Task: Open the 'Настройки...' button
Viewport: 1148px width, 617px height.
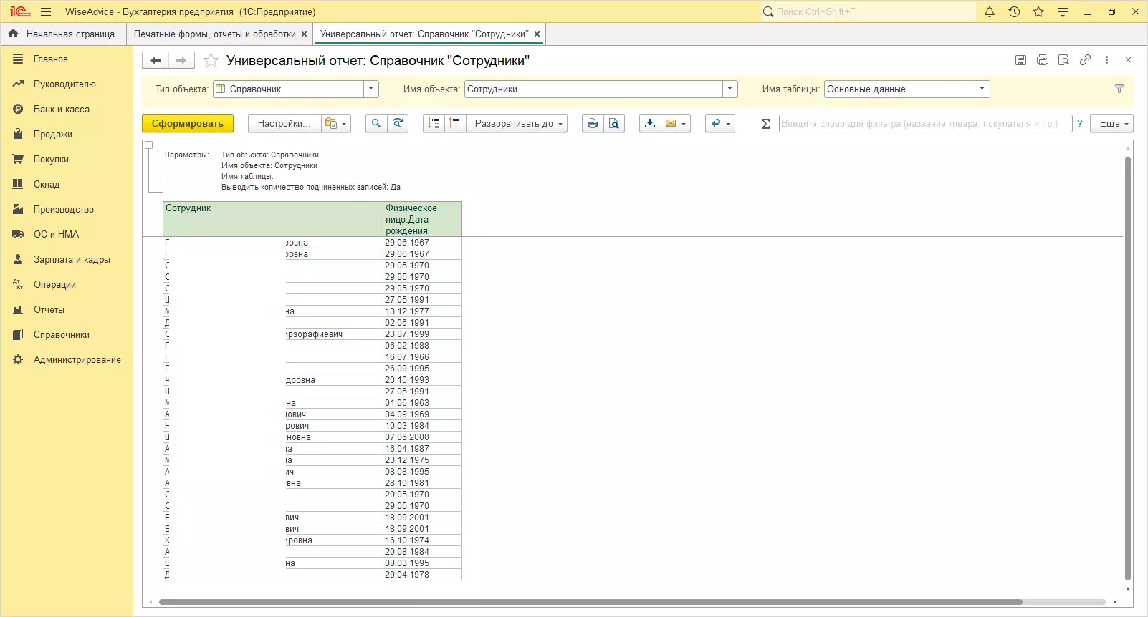Action: coord(284,124)
